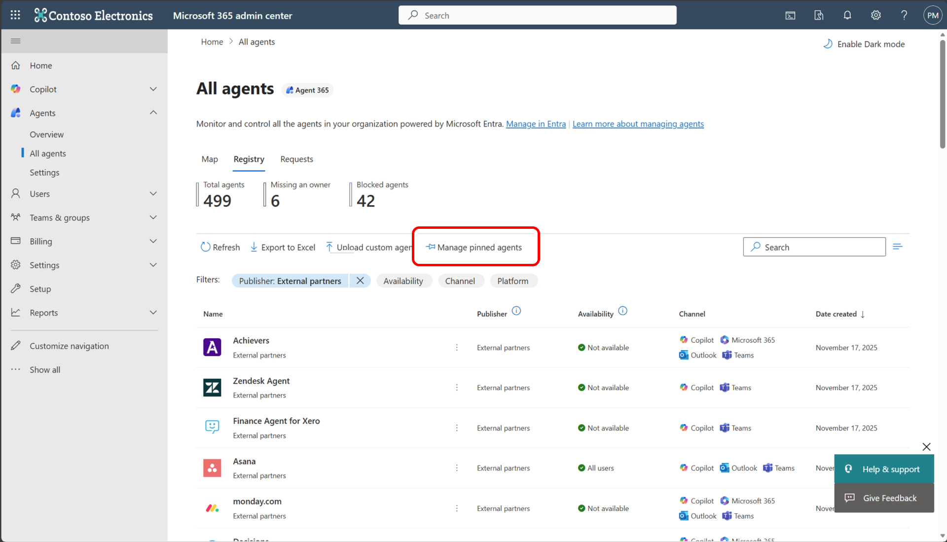
Task: Open the Availability filter dropdown
Action: (403, 281)
